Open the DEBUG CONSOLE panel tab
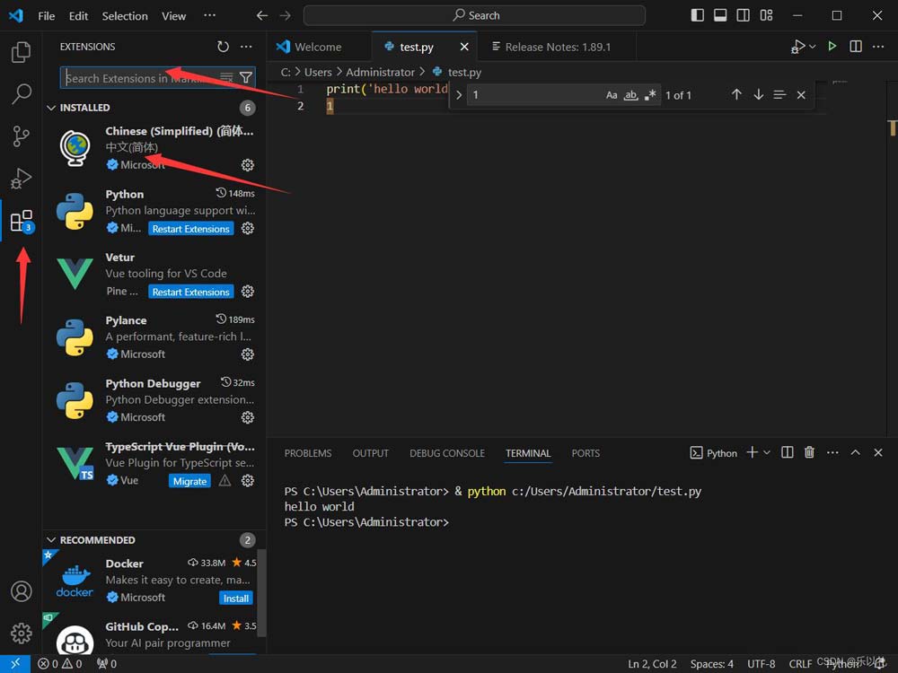Screen dimensions: 898x673 (446, 453)
